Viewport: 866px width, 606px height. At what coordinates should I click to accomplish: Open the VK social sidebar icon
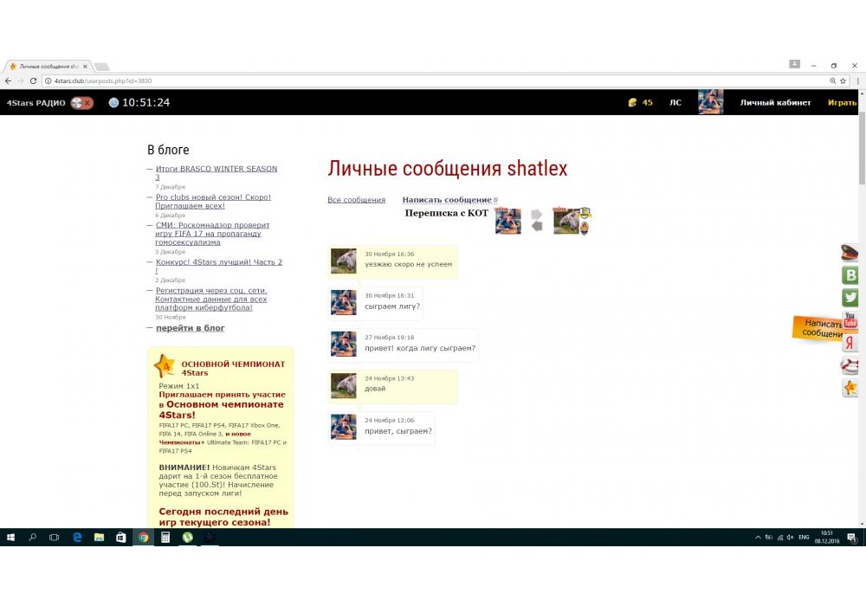(850, 275)
